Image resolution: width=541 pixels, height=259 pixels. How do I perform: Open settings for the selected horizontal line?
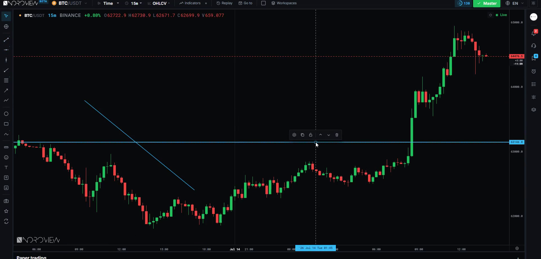294,135
